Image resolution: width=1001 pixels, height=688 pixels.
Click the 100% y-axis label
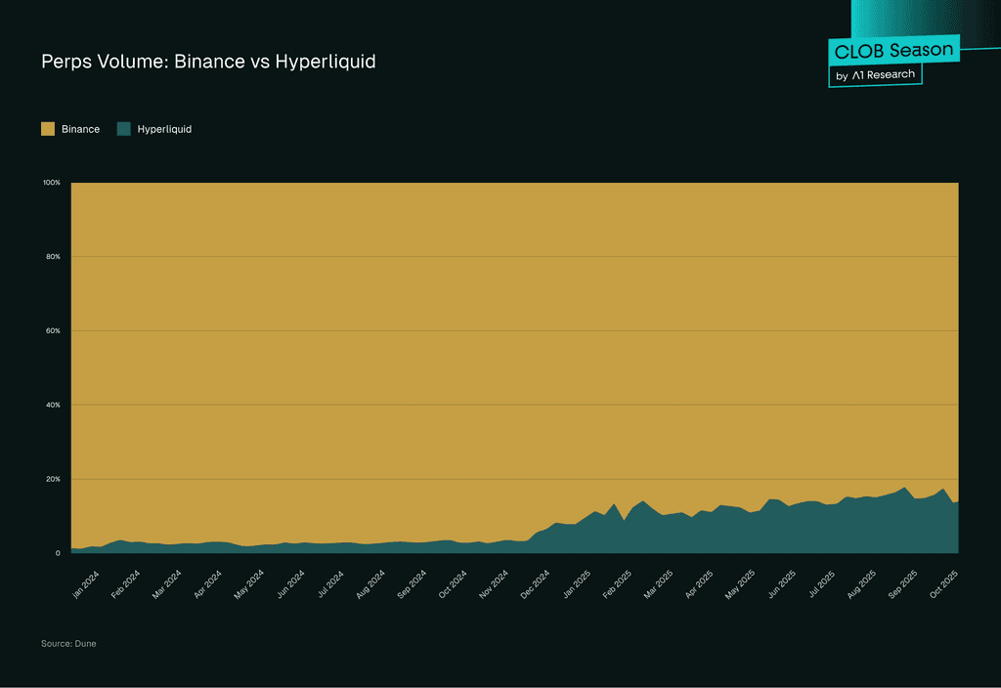tap(52, 183)
